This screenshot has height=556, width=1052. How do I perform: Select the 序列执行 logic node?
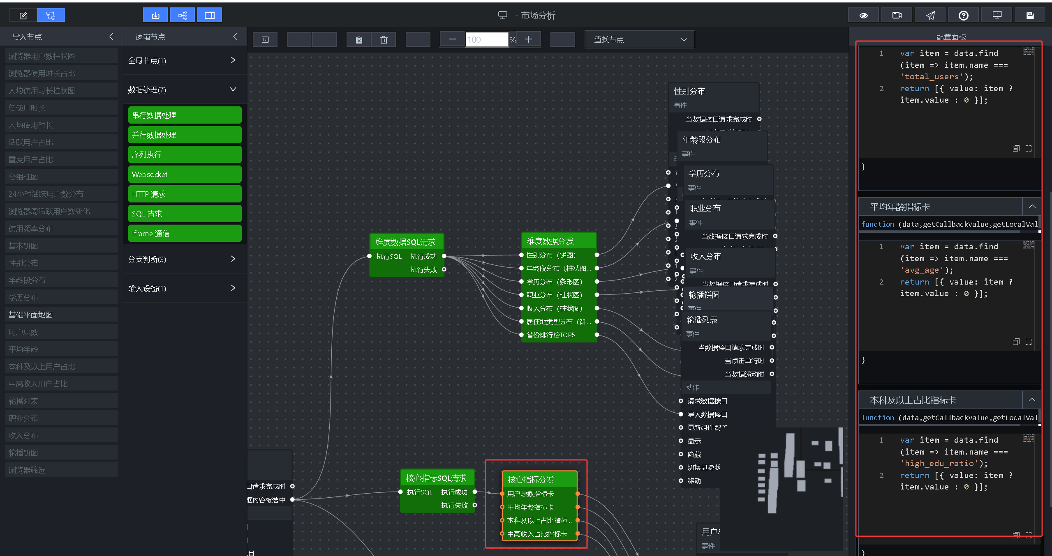click(x=185, y=155)
